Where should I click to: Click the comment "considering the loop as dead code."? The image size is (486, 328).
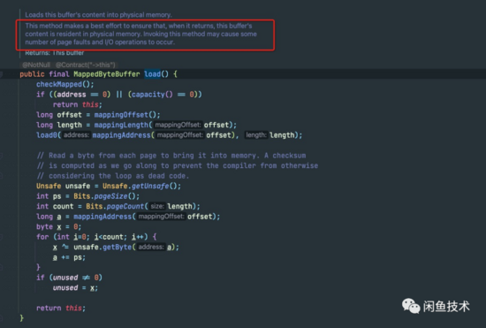pyautogui.click(x=113, y=176)
